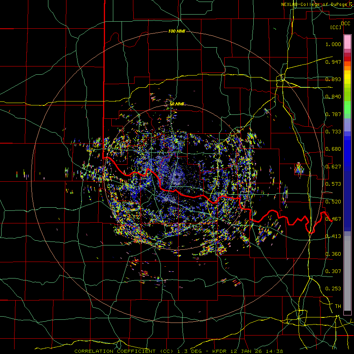This screenshot has width=354, height=354.
Task: Click the 0.893 legend value
Action: [333, 79]
